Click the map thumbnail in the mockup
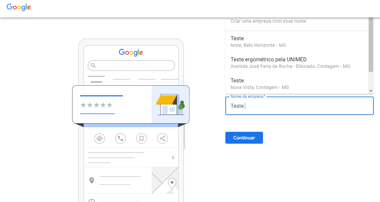Image resolution: width=380 pixels, height=202 pixels. coord(165,180)
